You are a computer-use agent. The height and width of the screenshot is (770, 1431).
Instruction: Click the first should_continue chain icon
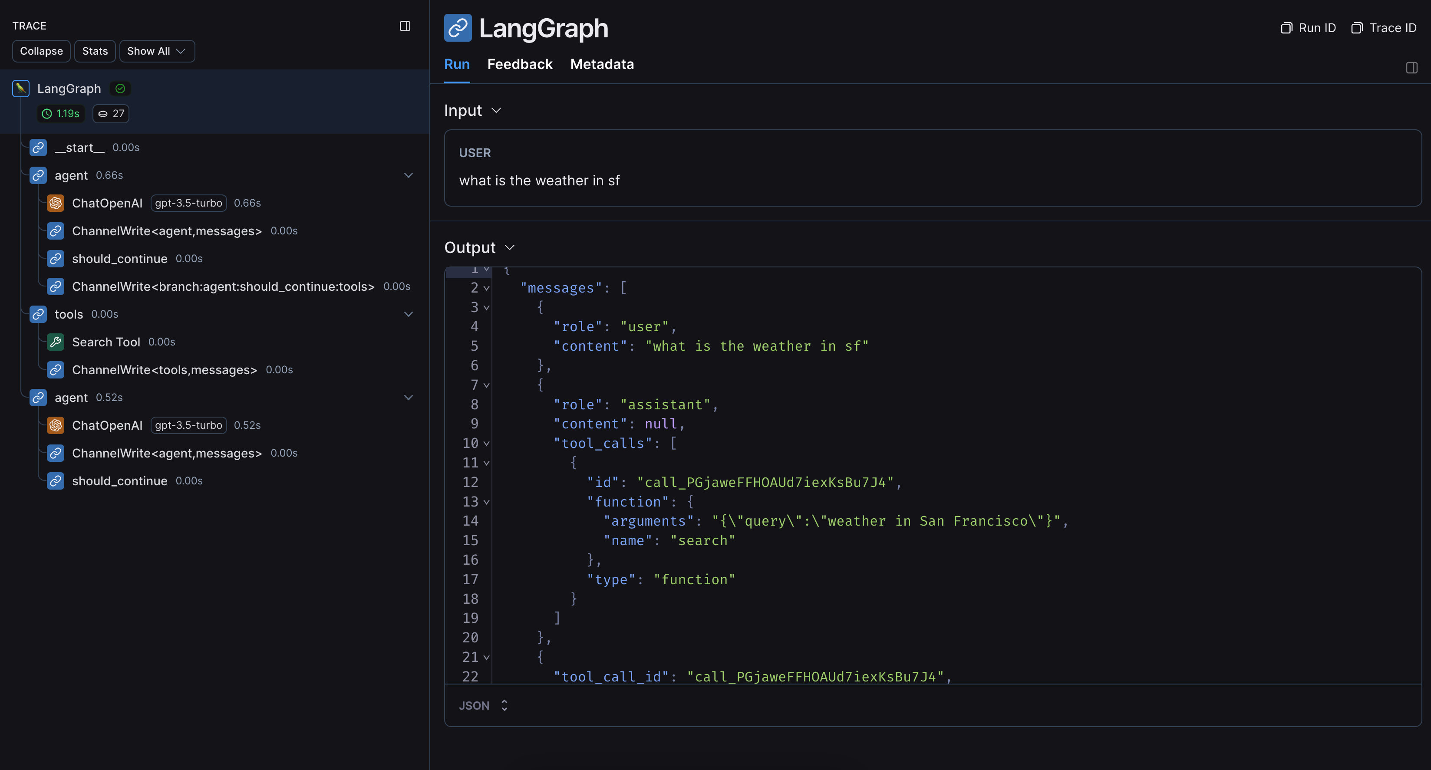click(x=56, y=258)
